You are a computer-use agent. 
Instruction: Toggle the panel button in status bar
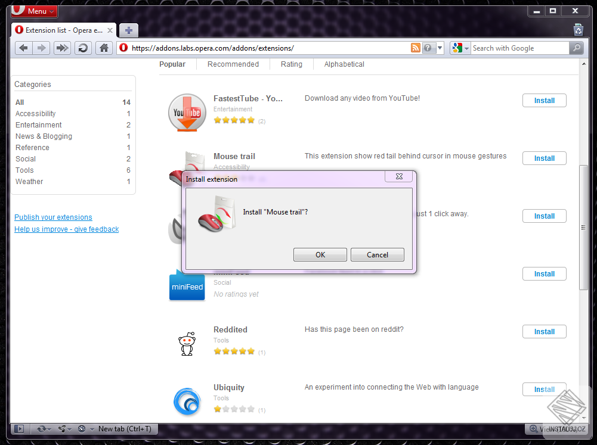coord(19,429)
